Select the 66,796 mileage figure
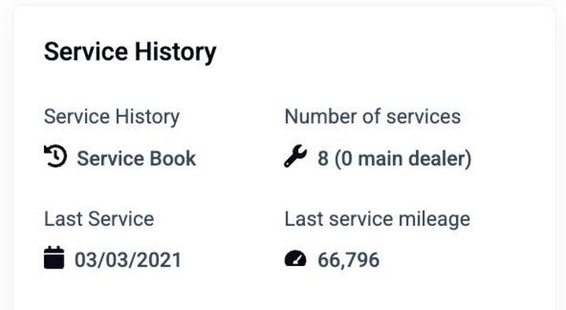Image resolution: width=566 pixels, height=310 pixels. click(x=349, y=260)
